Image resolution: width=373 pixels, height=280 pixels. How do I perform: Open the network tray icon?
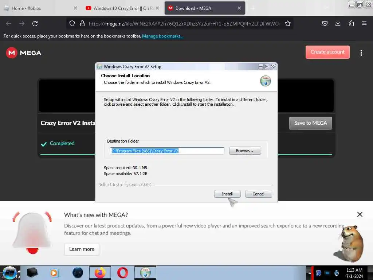[x=327, y=273]
